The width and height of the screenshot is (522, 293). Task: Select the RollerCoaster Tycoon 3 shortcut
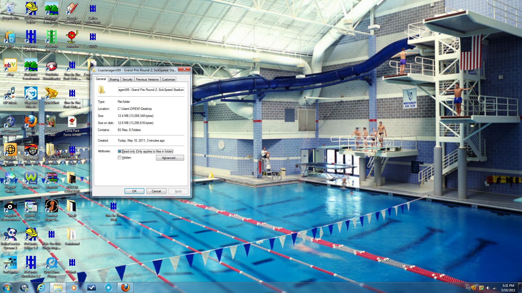pyautogui.click(x=10, y=238)
